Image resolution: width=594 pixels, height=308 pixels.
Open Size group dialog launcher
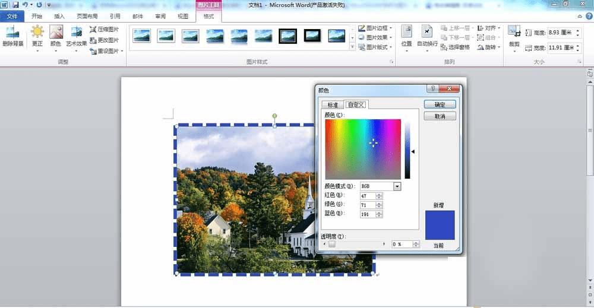pyautogui.click(x=579, y=62)
